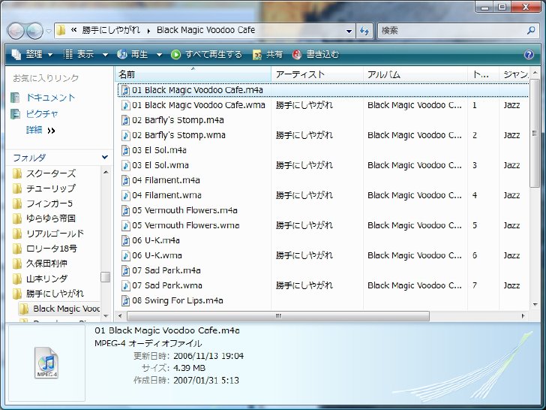Click the file list scroll-right arrow
546x410 pixels.
(x=523, y=316)
